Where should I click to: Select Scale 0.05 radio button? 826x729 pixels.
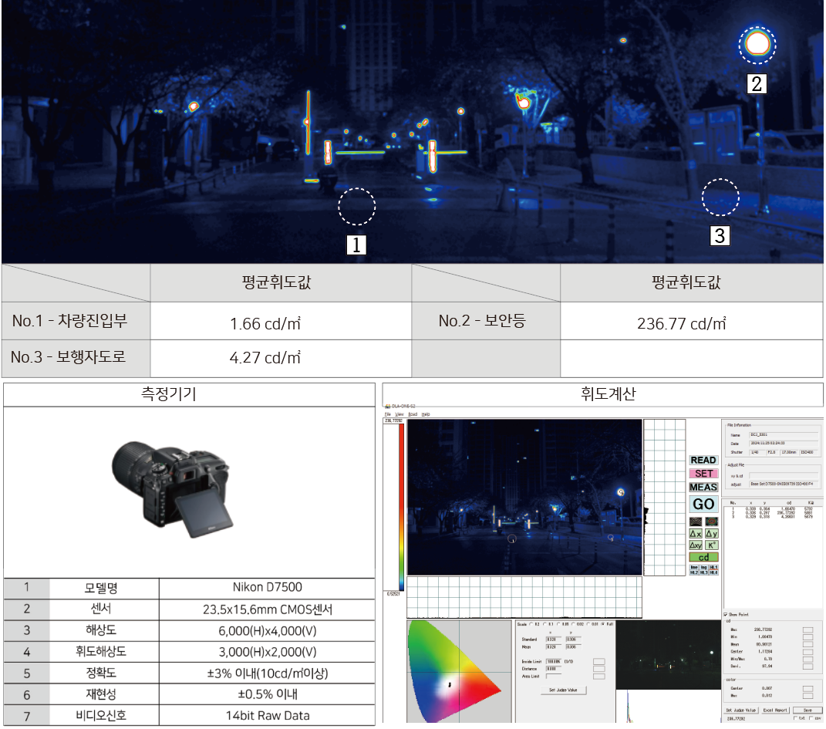[558, 624]
